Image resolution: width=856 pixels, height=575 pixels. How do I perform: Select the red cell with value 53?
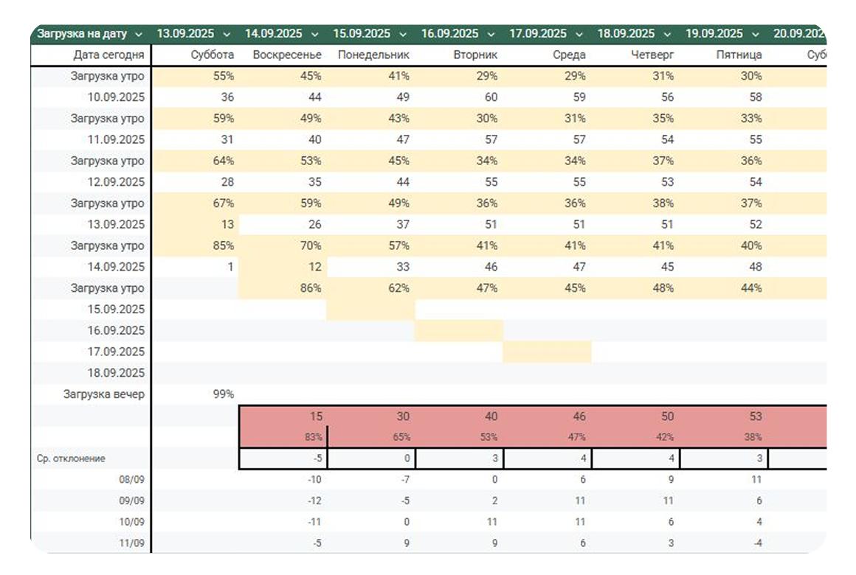click(755, 417)
